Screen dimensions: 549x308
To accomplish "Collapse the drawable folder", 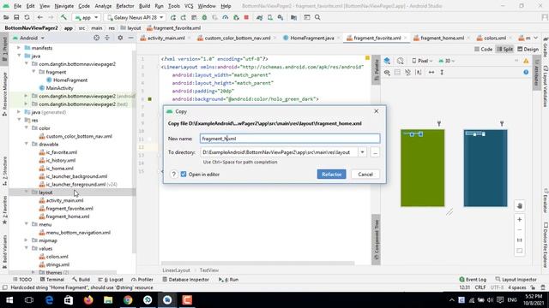I will click(x=27, y=144).
